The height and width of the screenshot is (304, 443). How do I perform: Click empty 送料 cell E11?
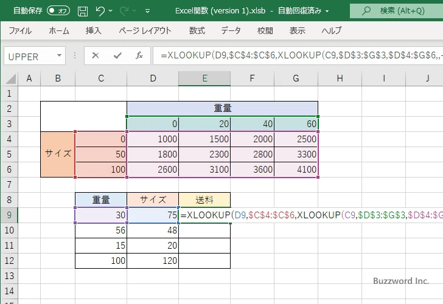pos(204,246)
